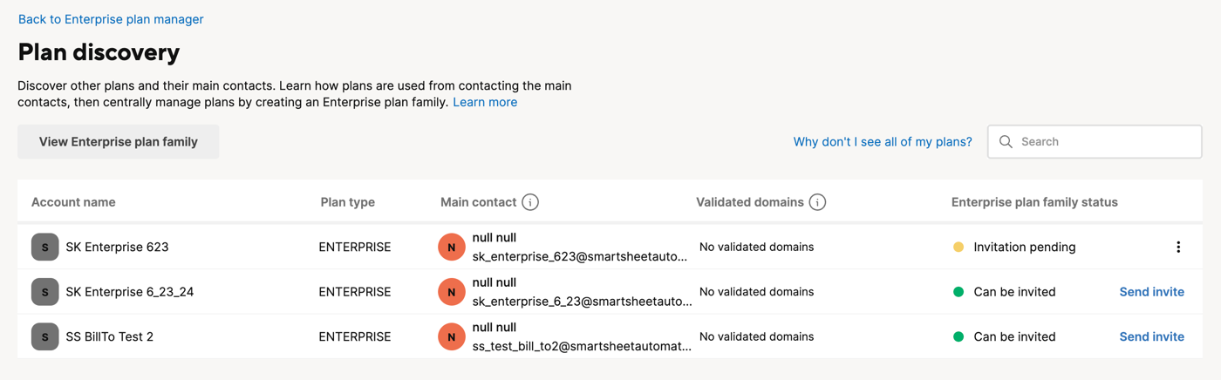Click the SK Enterprise 623 account avatar
Image resolution: width=1221 pixels, height=380 pixels.
click(45, 247)
